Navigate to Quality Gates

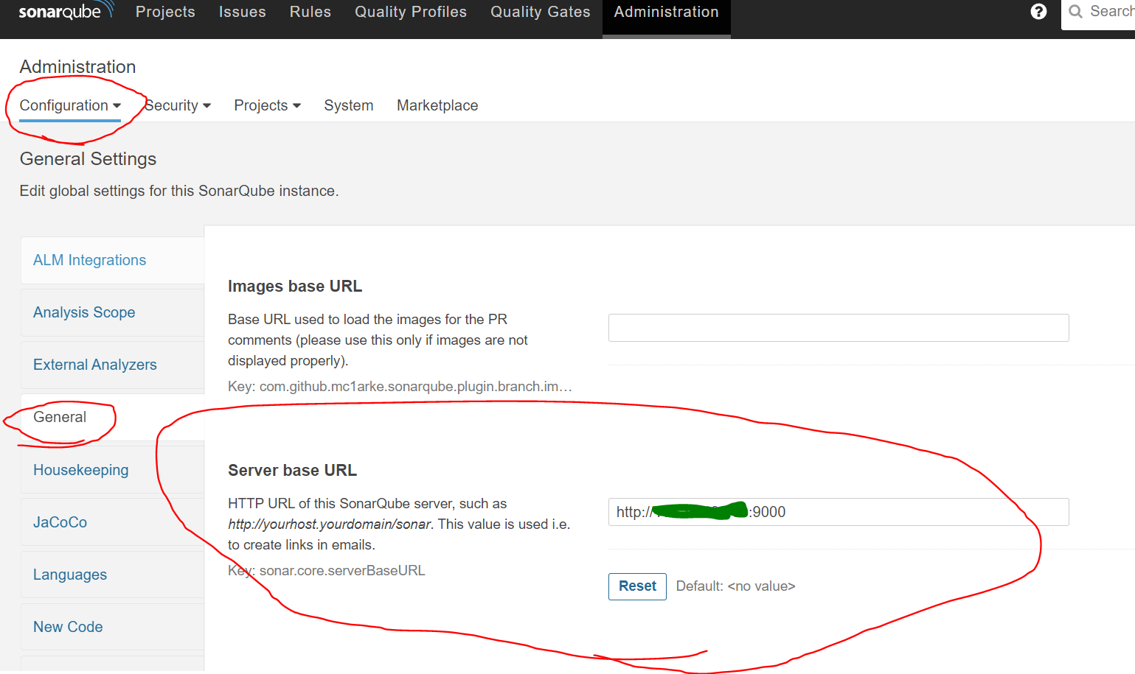(x=541, y=12)
